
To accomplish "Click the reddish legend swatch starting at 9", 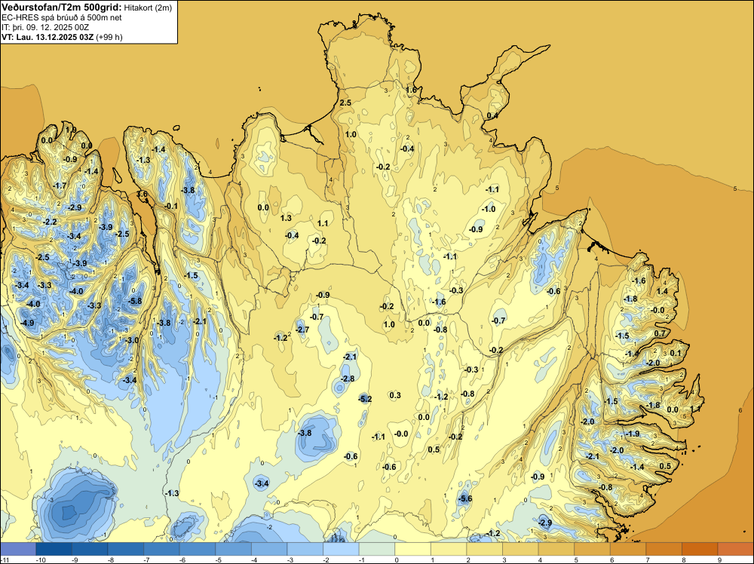I will coord(736,549).
